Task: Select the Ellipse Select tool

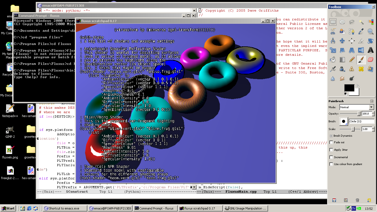Action: click(x=342, y=22)
